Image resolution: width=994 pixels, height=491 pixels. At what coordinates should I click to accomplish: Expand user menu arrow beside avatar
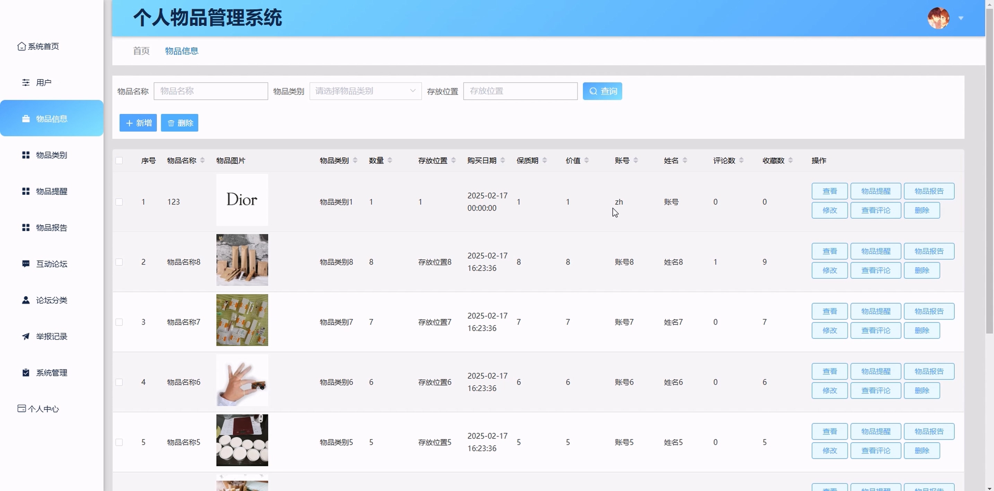[961, 18]
